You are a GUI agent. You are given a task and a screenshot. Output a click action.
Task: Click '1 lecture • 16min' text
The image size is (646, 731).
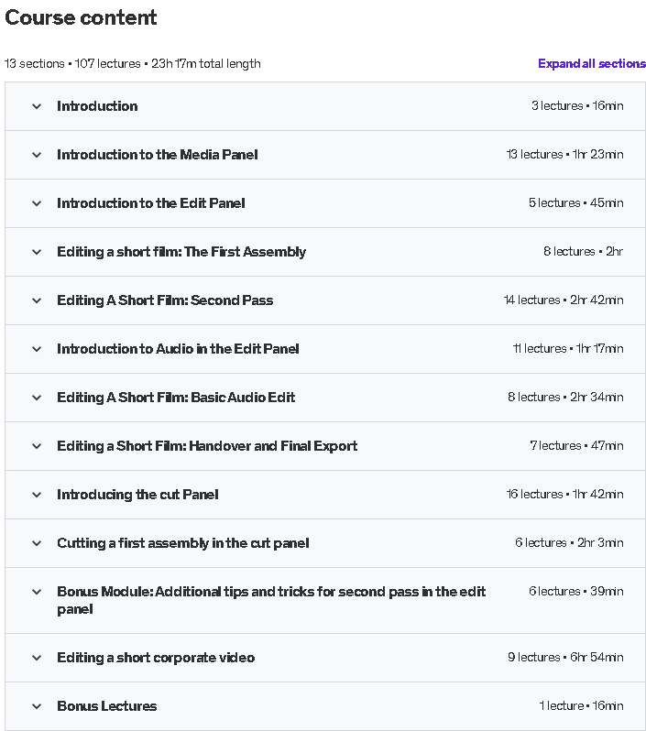(x=581, y=705)
